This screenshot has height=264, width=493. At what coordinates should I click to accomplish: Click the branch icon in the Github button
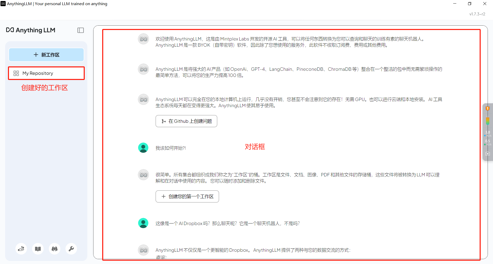[164, 121]
